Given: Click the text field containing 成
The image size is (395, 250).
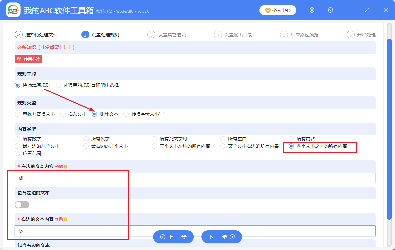Looking at the screenshot, I should 99,178.
